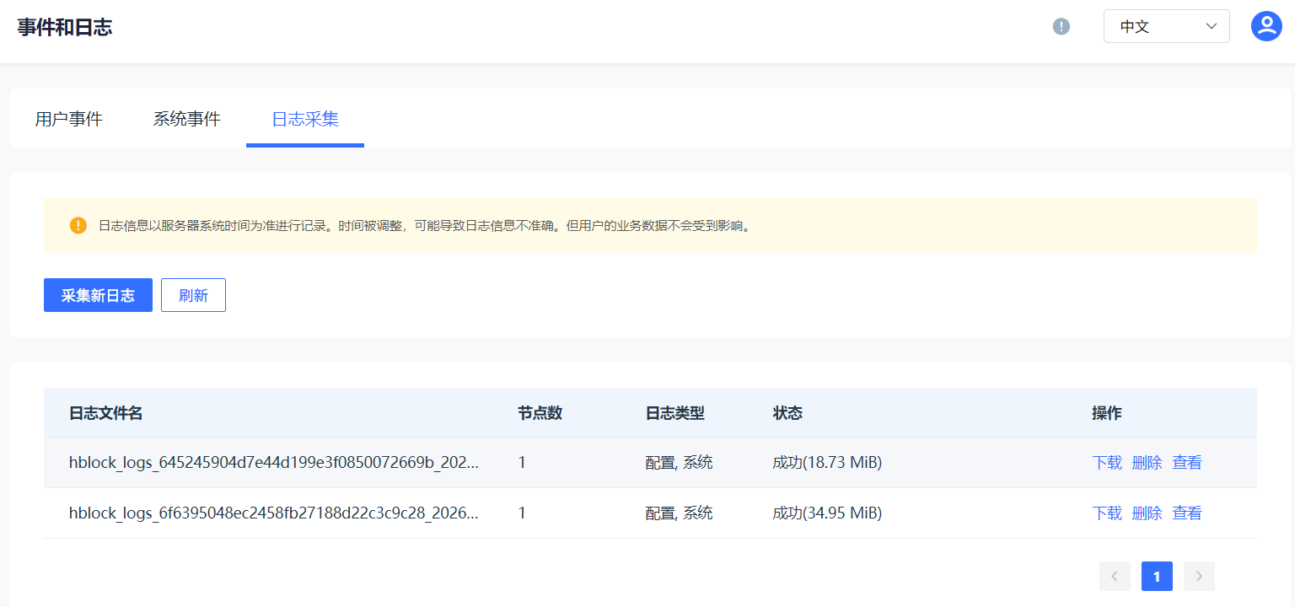Click the hblock_logs_6f6395048 file name cell
The image size is (1295, 607).
click(274, 513)
